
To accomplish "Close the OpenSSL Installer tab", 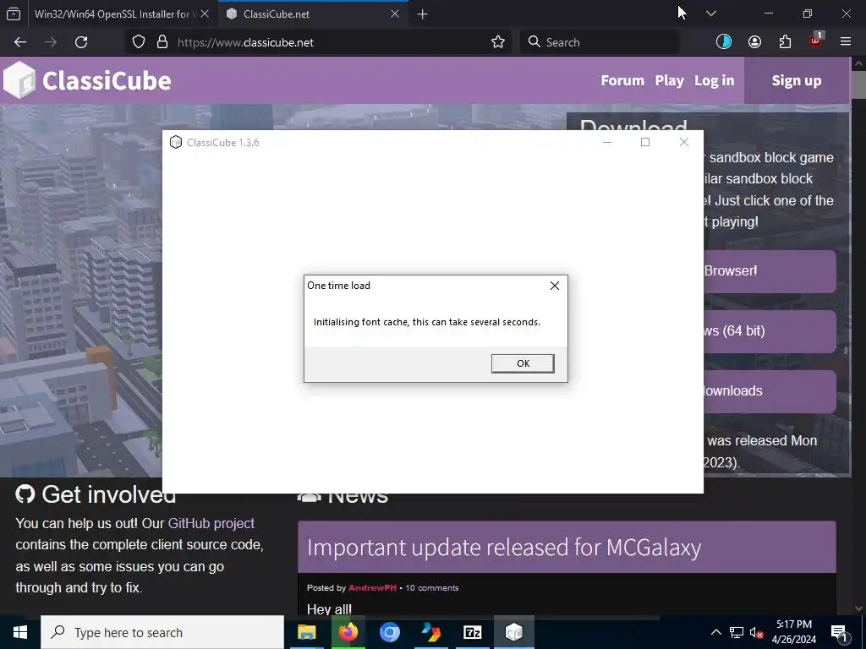I will tap(205, 14).
